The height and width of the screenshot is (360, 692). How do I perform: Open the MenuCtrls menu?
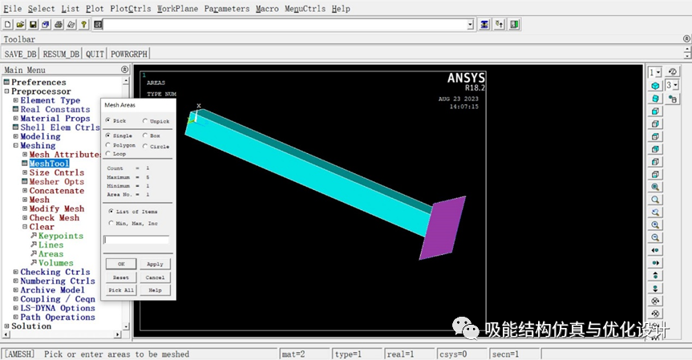coord(305,9)
